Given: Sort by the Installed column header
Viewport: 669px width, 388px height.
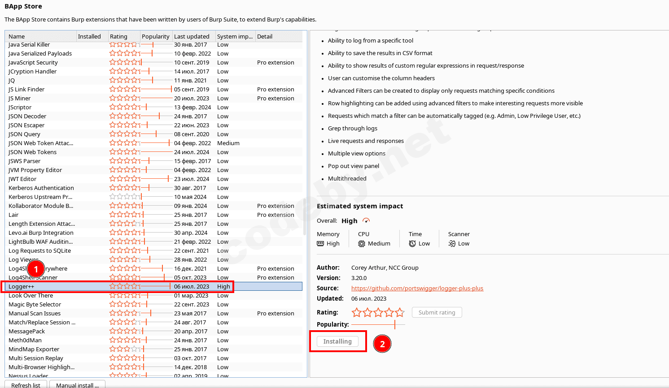Looking at the screenshot, I should [x=92, y=36].
